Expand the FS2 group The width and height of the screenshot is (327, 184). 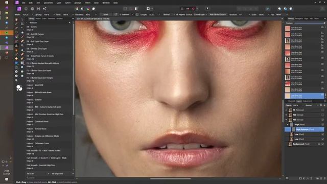286,115
